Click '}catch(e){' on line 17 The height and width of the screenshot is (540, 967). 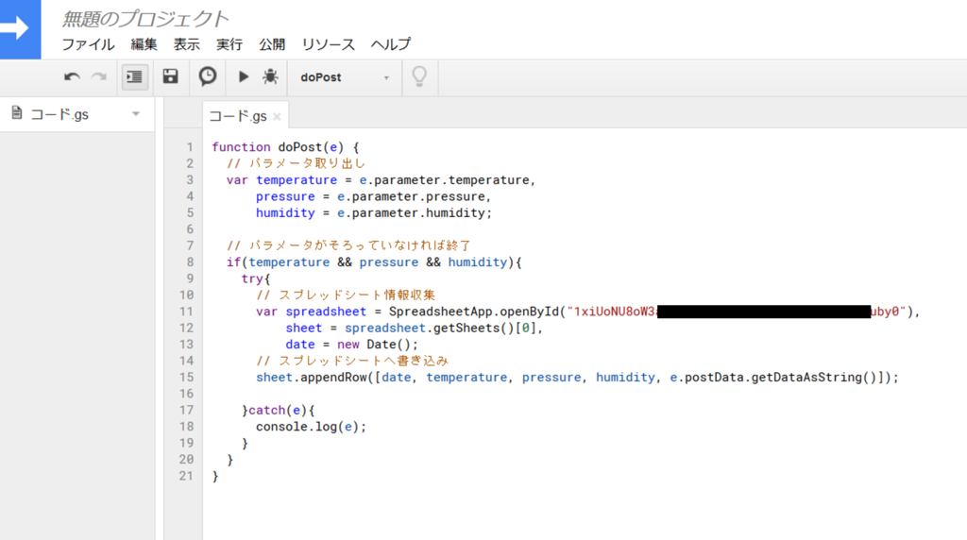click(x=279, y=410)
